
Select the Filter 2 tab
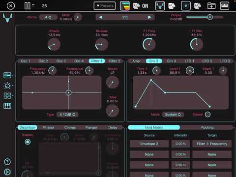[x=115, y=61]
